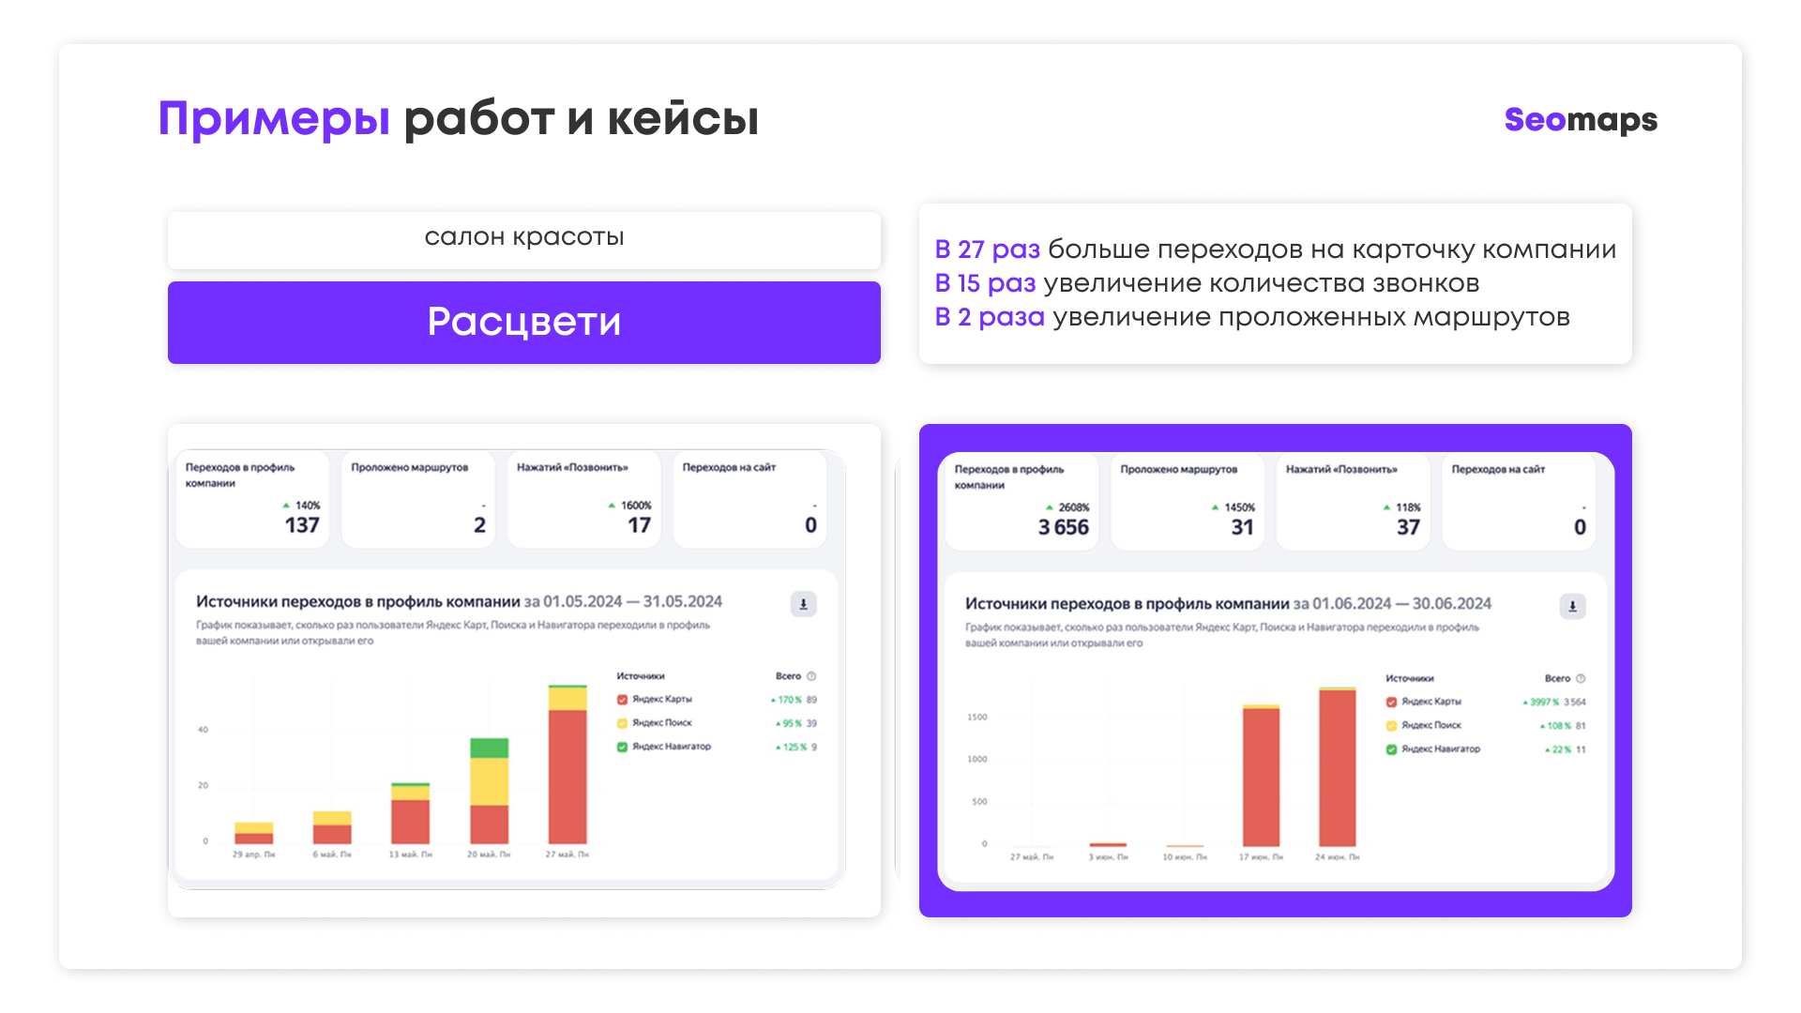
Task: Click the 27 май bar in the May chart
Action: [x=568, y=764]
